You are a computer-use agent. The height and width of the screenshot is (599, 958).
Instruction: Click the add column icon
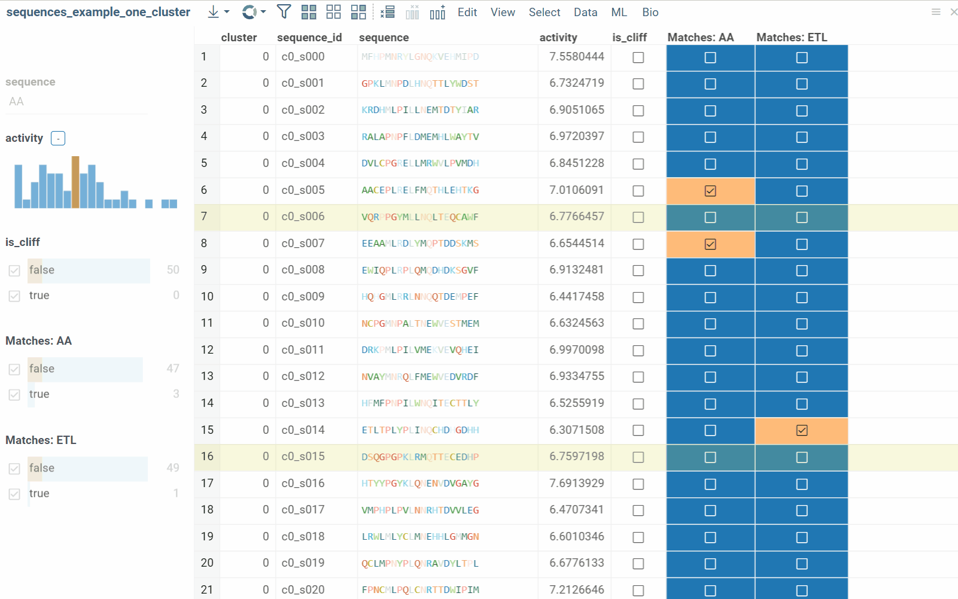coord(437,11)
